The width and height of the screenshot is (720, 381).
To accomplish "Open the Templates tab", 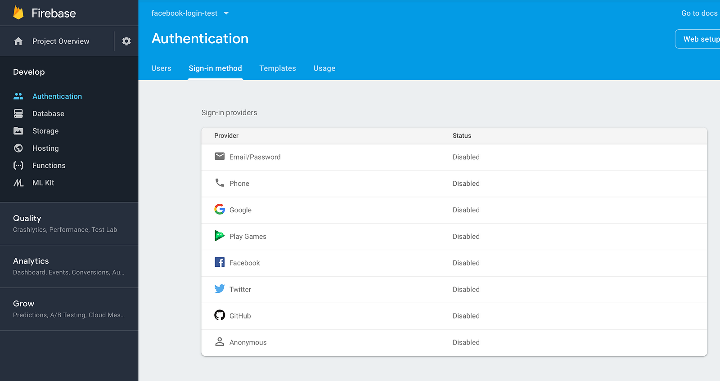I will pos(278,68).
